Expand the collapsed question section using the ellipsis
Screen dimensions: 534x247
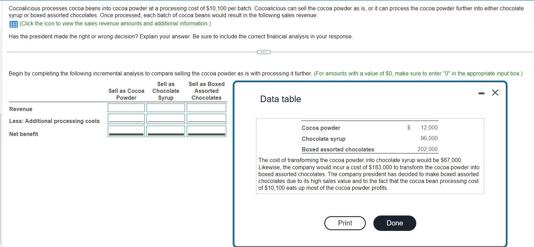[x=263, y=52]
